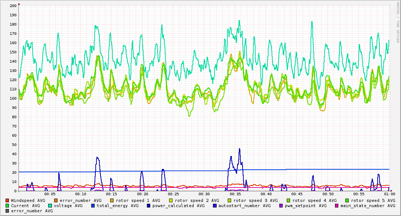401x216 pixels.
Task: Click the 200 value on the Y axis
Action: 13,6
